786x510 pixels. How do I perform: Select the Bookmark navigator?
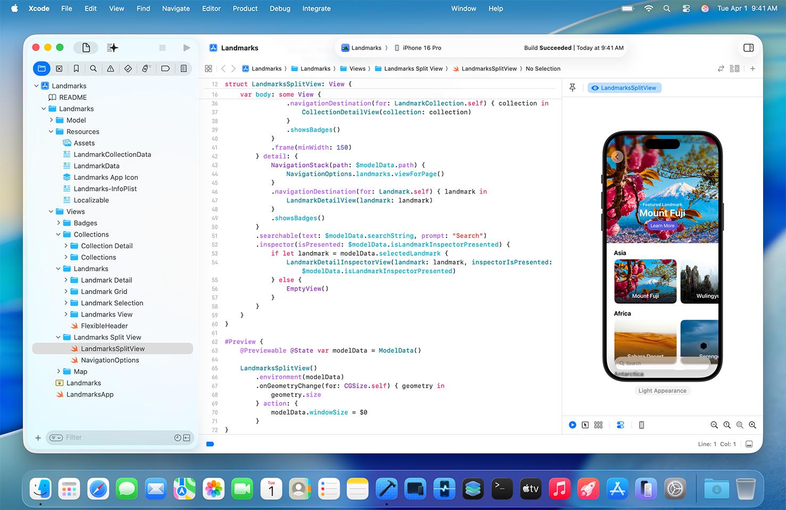tap(76, 69)
